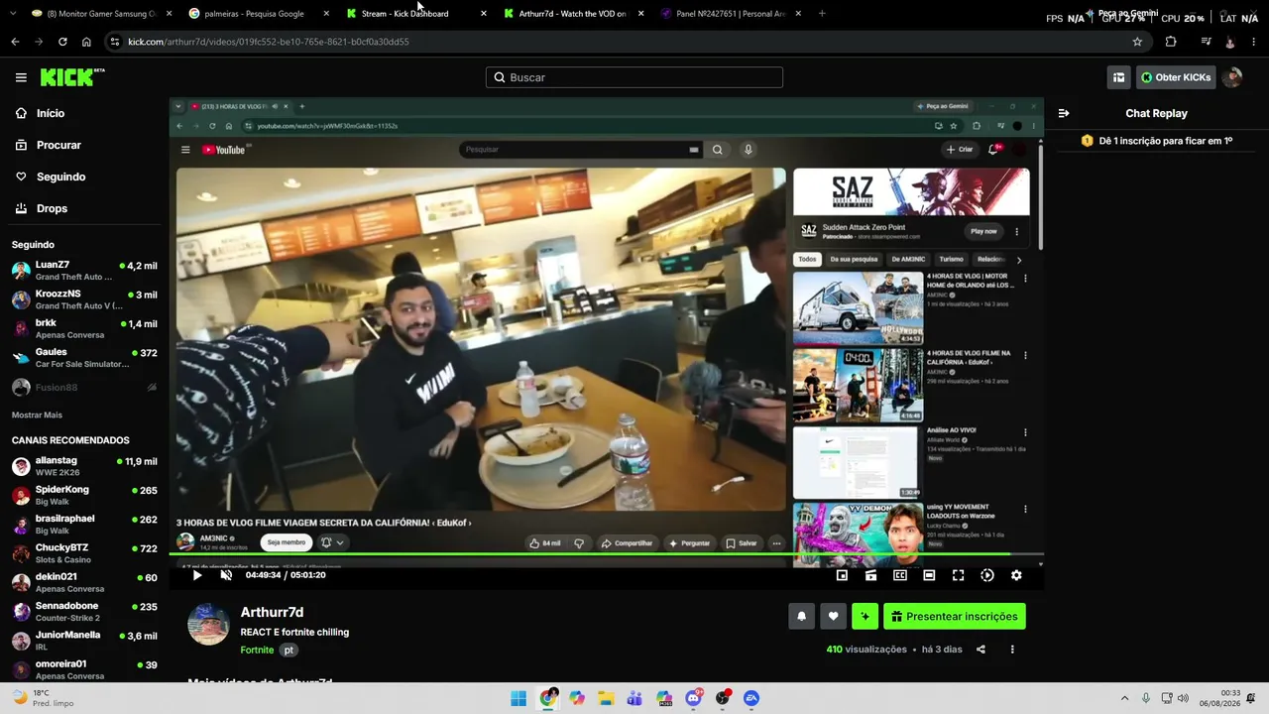The image size is (1269, 714).
Task: Seek along the green video progress bar
Action: pyautogui.click(x=606, y=553)
